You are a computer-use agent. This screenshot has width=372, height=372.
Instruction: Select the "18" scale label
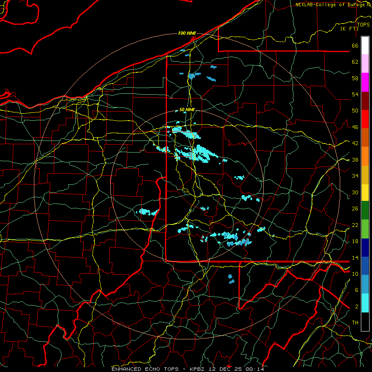click(x=355, y=241)
